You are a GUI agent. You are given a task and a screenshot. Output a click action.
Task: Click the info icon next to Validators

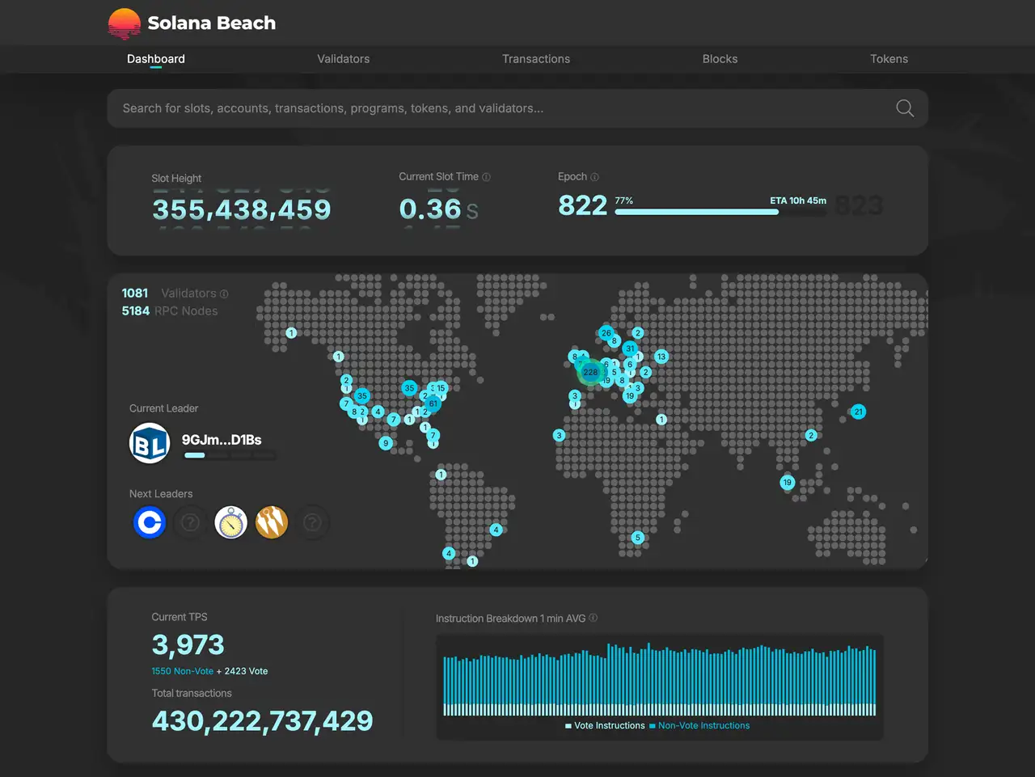[224, 293]
